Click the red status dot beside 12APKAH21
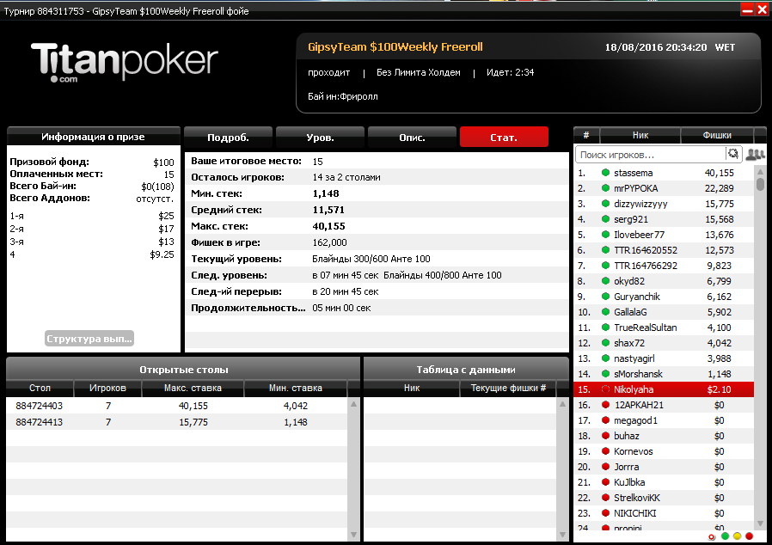The width and height of the screenshot is (772, 545). tap(605, 405)
